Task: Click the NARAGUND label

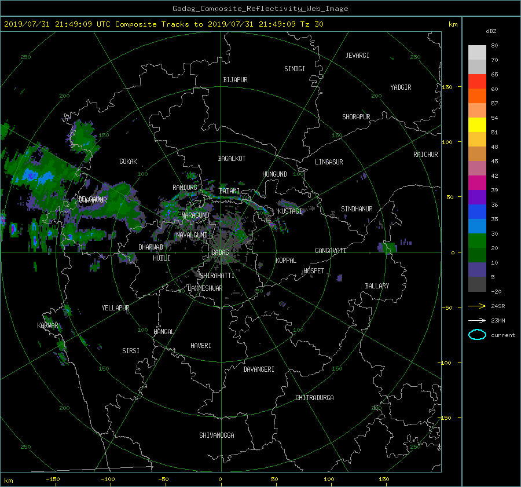Action: [x=196, y=215]
